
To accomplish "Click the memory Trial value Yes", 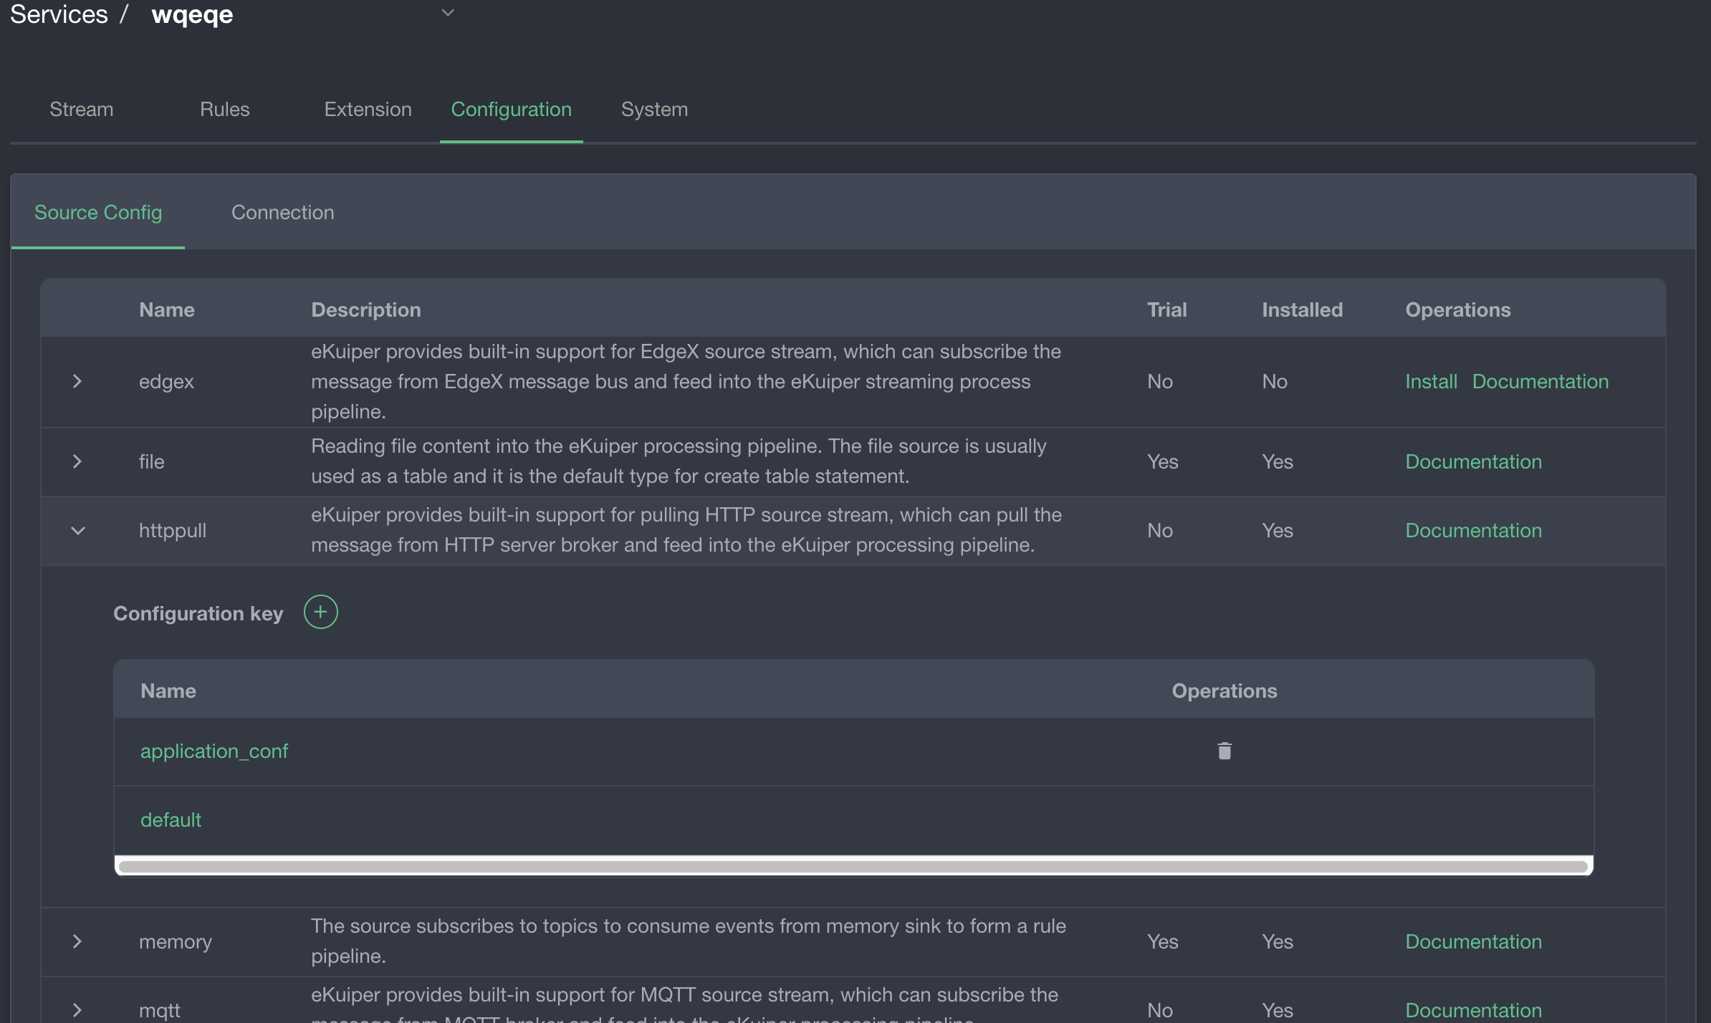I will (1163, 941).
